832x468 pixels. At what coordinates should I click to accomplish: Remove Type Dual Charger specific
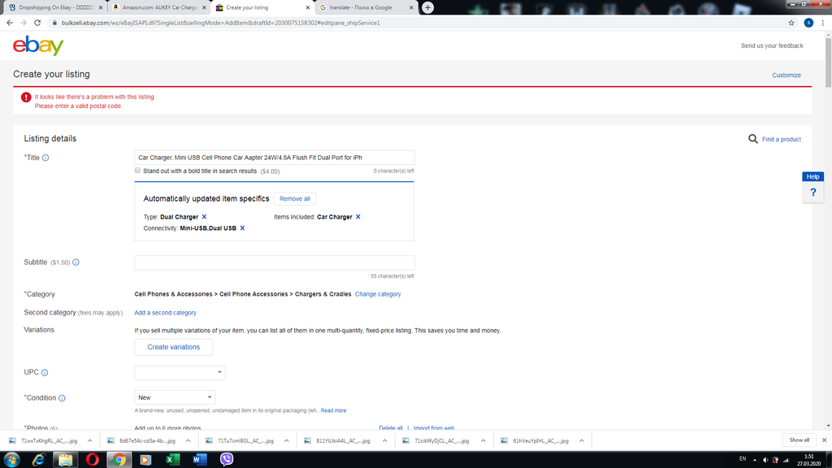[204, 216]
